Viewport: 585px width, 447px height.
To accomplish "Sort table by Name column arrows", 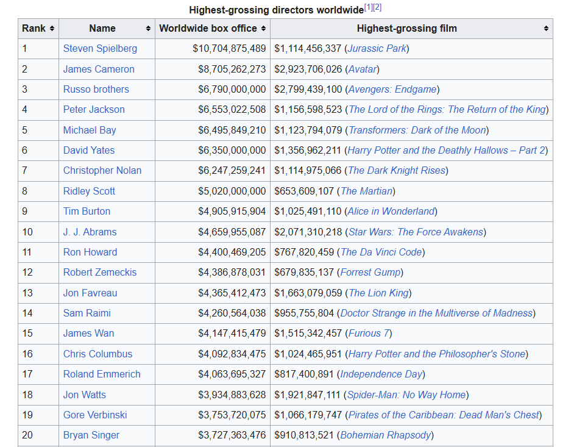I will (148, 29).
